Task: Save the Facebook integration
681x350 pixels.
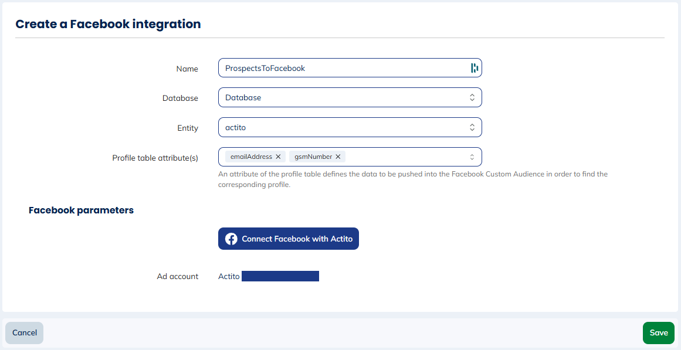Action: click(x=658, y=333)
